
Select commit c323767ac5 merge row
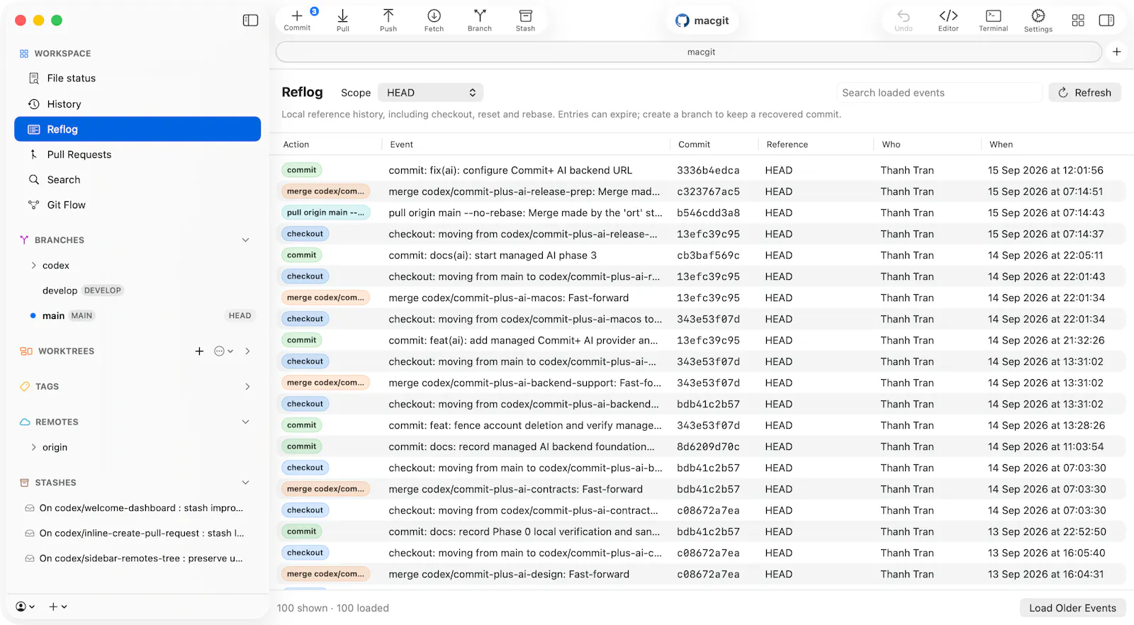coord(701,191)
